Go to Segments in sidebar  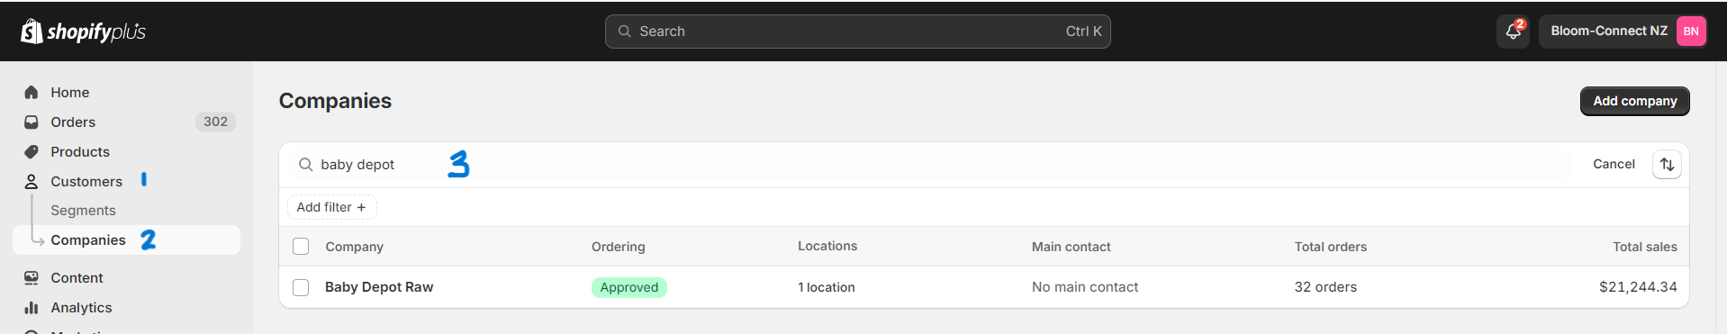pyautogui.click(x=83, y=211)
